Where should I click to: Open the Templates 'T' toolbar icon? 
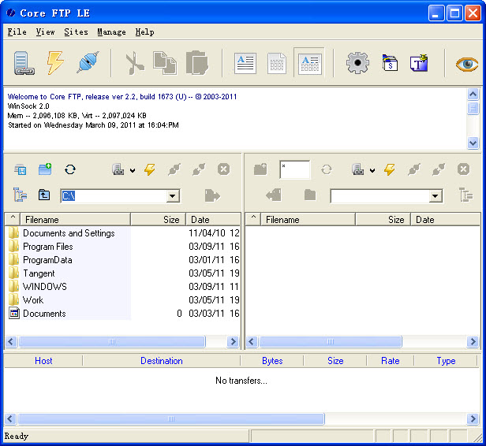click(x=419, y=63)
